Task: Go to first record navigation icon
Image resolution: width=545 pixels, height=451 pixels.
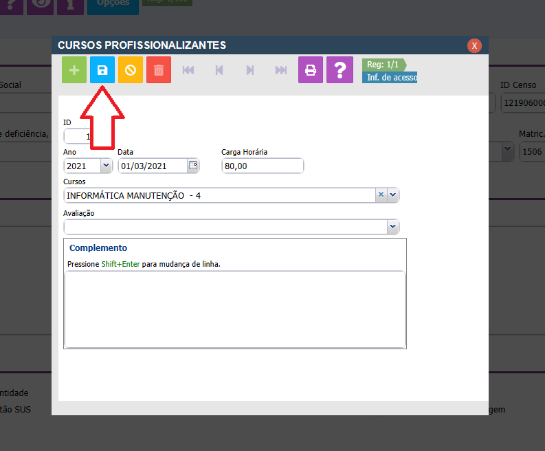Action: pyautogui.click(x=188, y=70)
